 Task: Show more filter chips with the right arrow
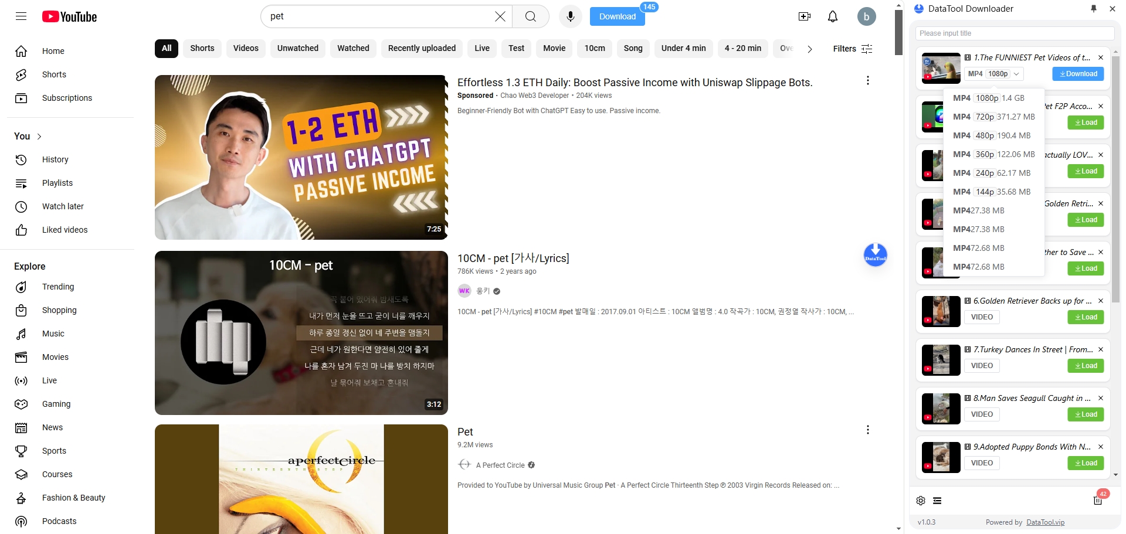click(x=809, y=49)
